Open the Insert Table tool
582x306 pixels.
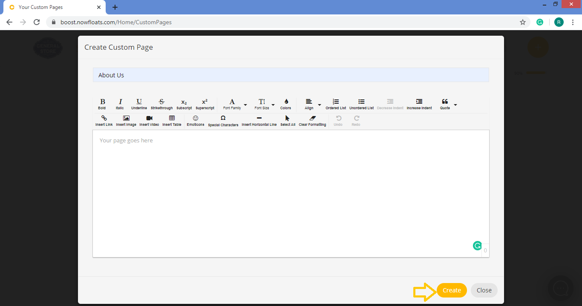(x=172, y=120)
